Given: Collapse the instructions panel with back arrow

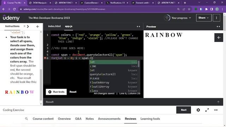Looking at the screenshot, I should click(x=38, y=26).
